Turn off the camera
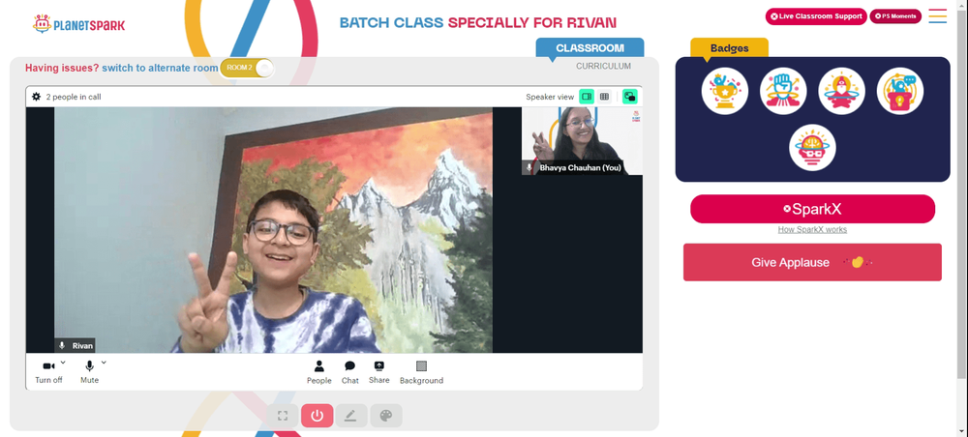The image size is (968, 437). [48, 371]
